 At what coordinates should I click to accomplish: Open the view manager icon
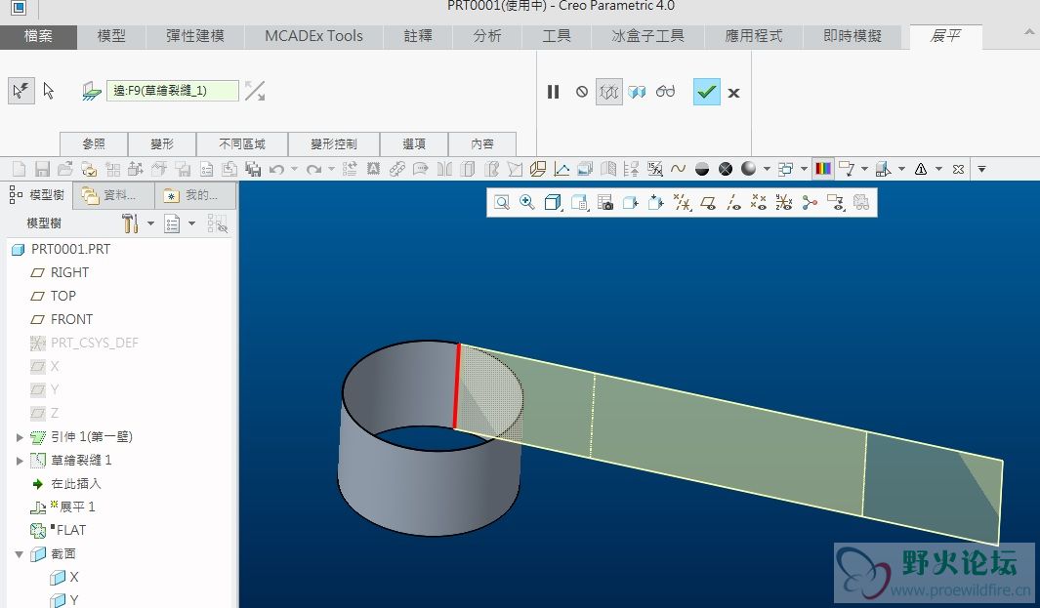click(x=579, y=202)
